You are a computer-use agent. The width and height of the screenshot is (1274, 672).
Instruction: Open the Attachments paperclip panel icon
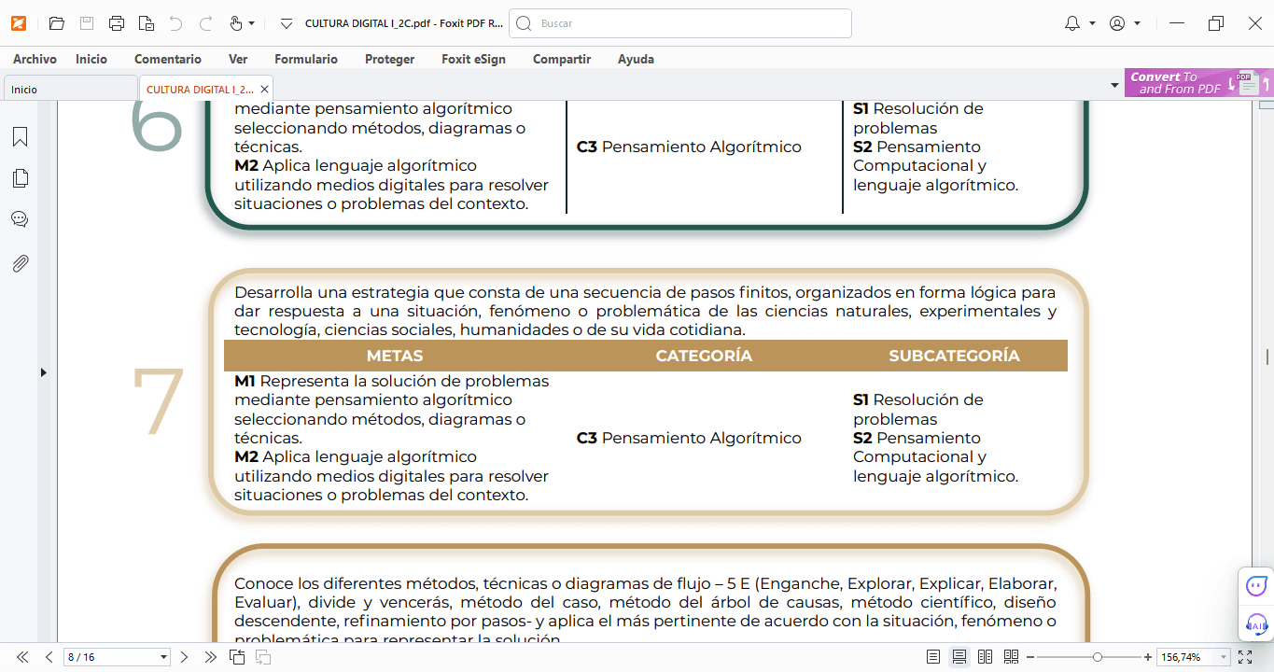coord(20,263)
